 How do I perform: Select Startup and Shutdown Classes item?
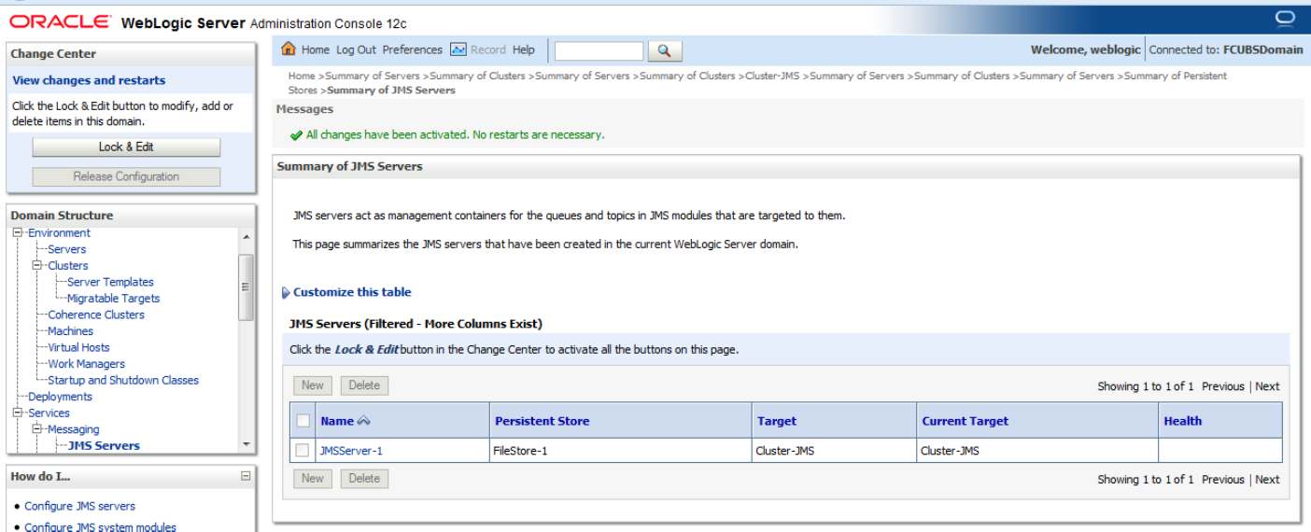tap(122, 380)
